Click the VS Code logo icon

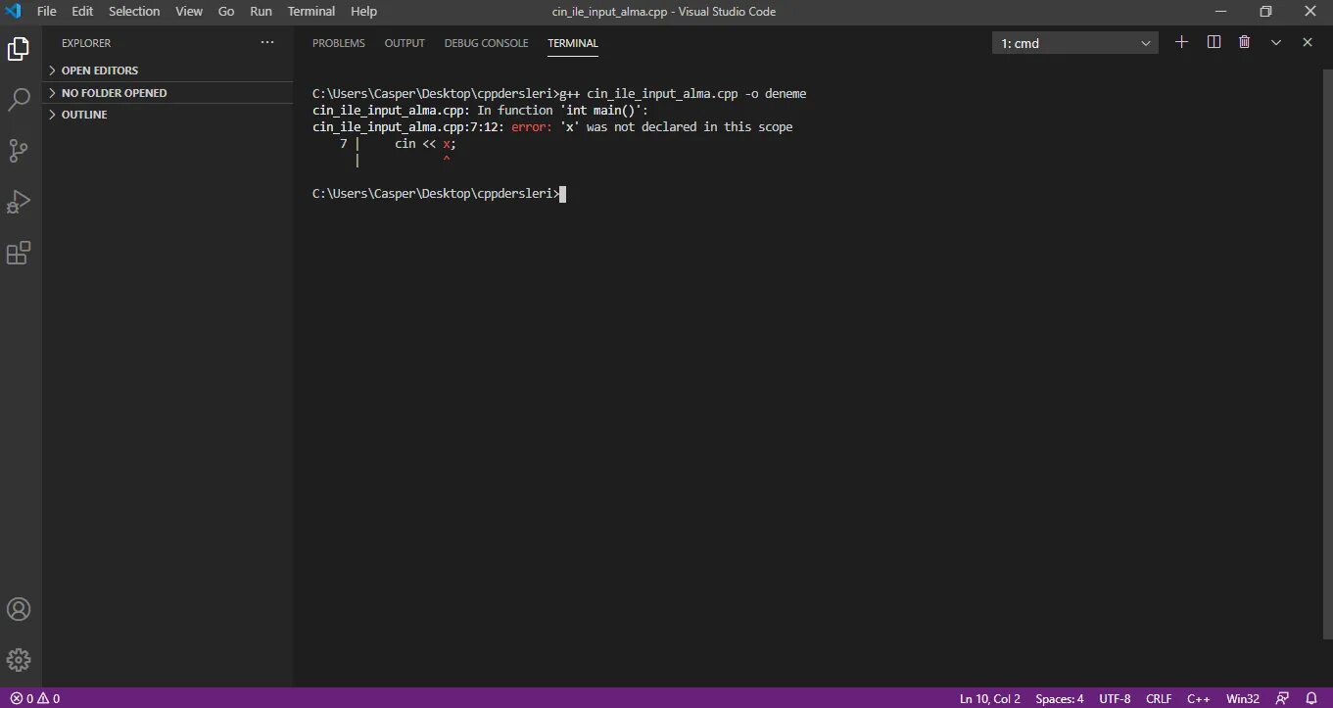coord(14,12)
